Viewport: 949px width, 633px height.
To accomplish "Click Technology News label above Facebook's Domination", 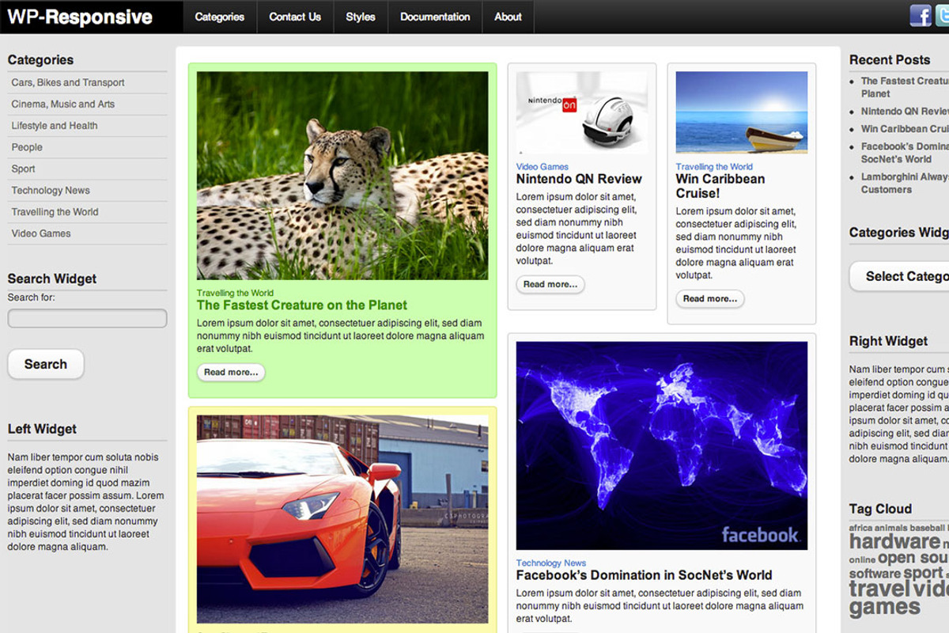I will 551,563.
